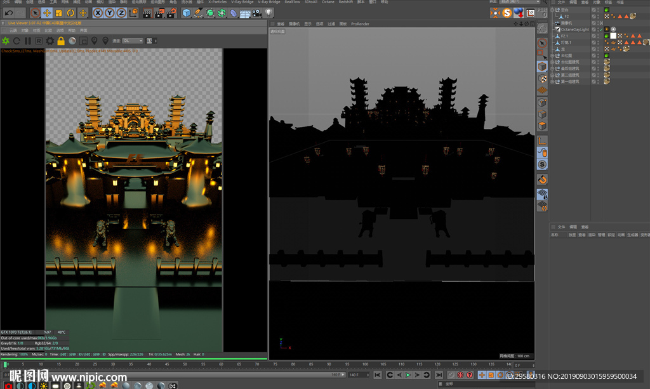Screen dimensions: 650x389
Task: Start Octane render with the green logo icon
Action: [6, 41]
